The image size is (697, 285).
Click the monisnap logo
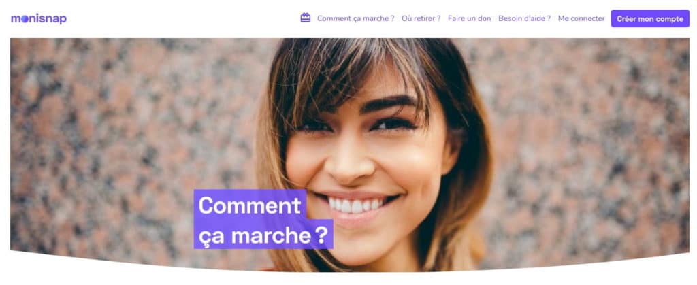tap(39, 18)
